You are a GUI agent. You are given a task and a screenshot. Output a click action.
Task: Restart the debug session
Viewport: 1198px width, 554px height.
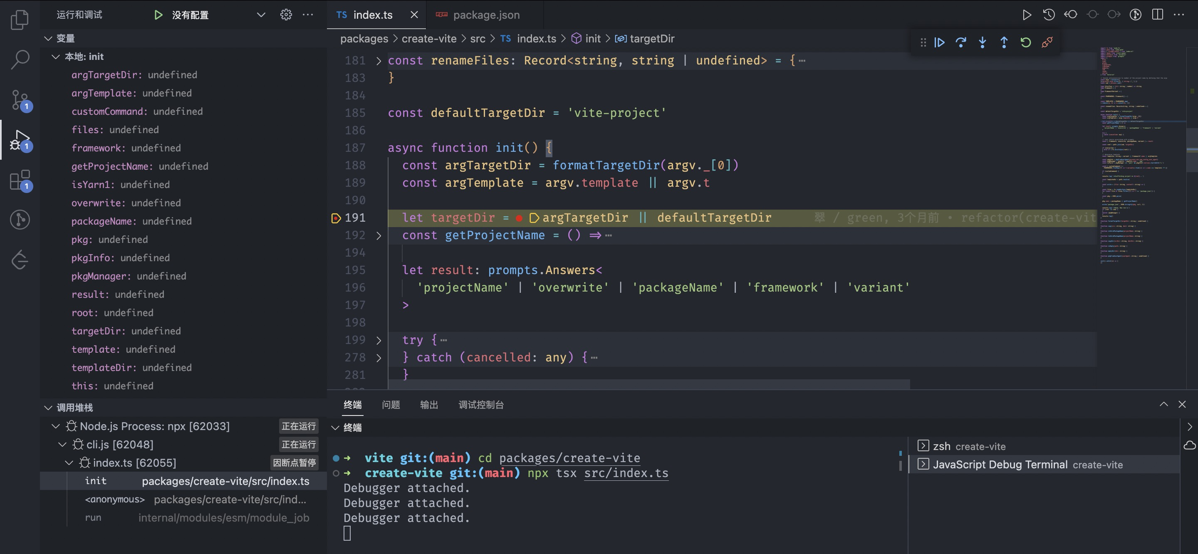pos(1025,42)
